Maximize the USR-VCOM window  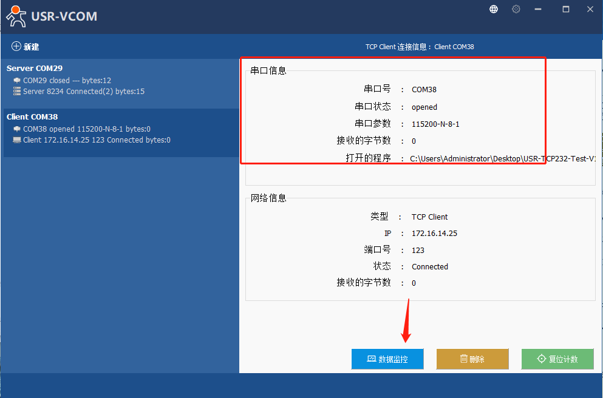[565, 9]
